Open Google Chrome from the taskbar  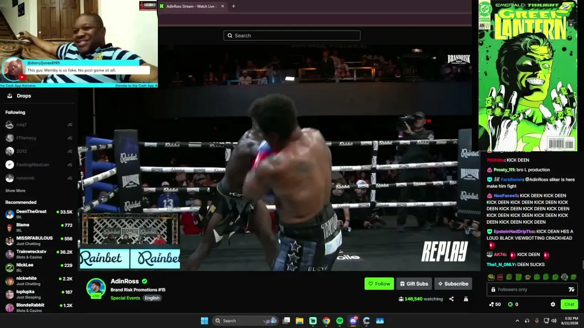(x=326, y=321)
